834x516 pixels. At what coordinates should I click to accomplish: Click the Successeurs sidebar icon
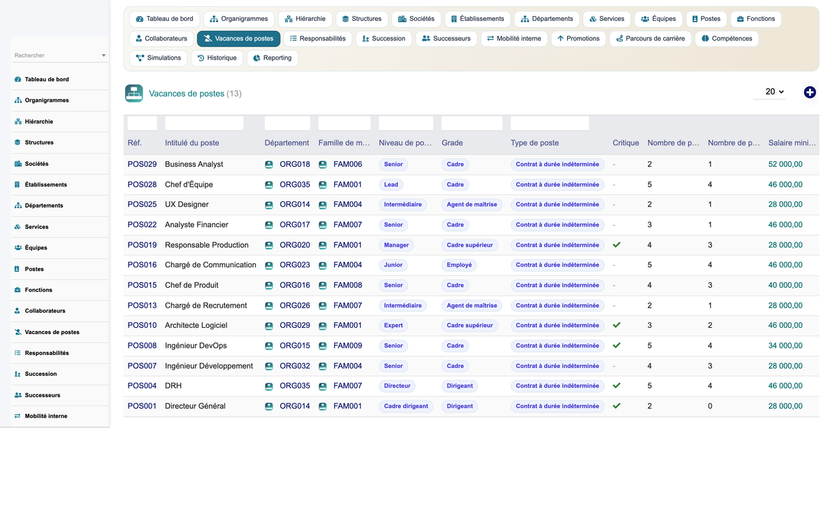(x=18, y=395)
